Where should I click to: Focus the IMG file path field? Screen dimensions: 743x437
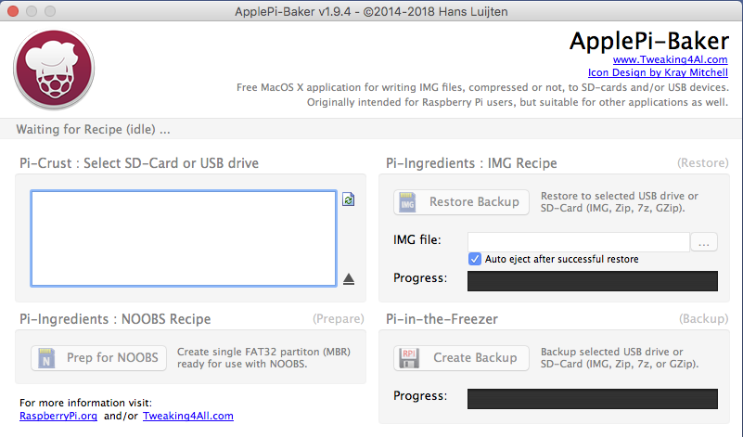578,242
